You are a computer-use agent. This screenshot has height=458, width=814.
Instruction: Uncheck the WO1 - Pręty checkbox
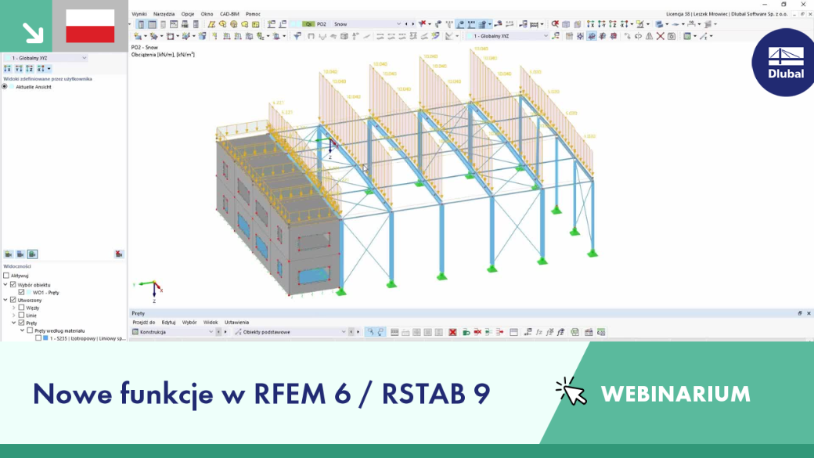[x=21, y=292]
